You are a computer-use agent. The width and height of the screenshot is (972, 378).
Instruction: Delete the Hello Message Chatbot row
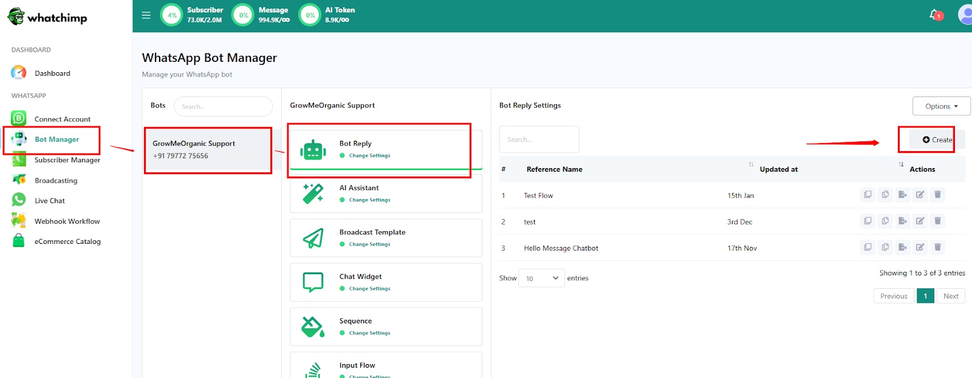click(x=937, y=247)
